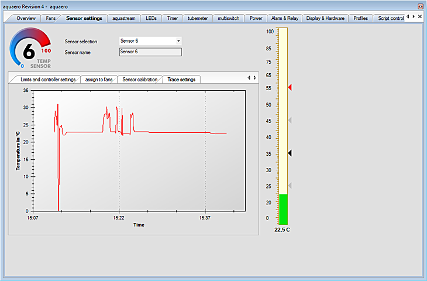The width and height of the screenshot is (427, 281).
Task: Click the green temperature level bar
Action: (x=283, y=209)
